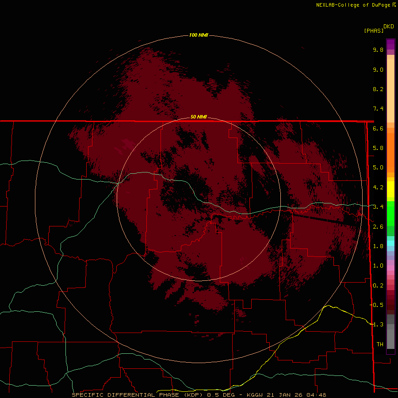This screenshot has height=398, width=398.
Task: Click the 4.2 value on color scale
Action: point(378,188)
